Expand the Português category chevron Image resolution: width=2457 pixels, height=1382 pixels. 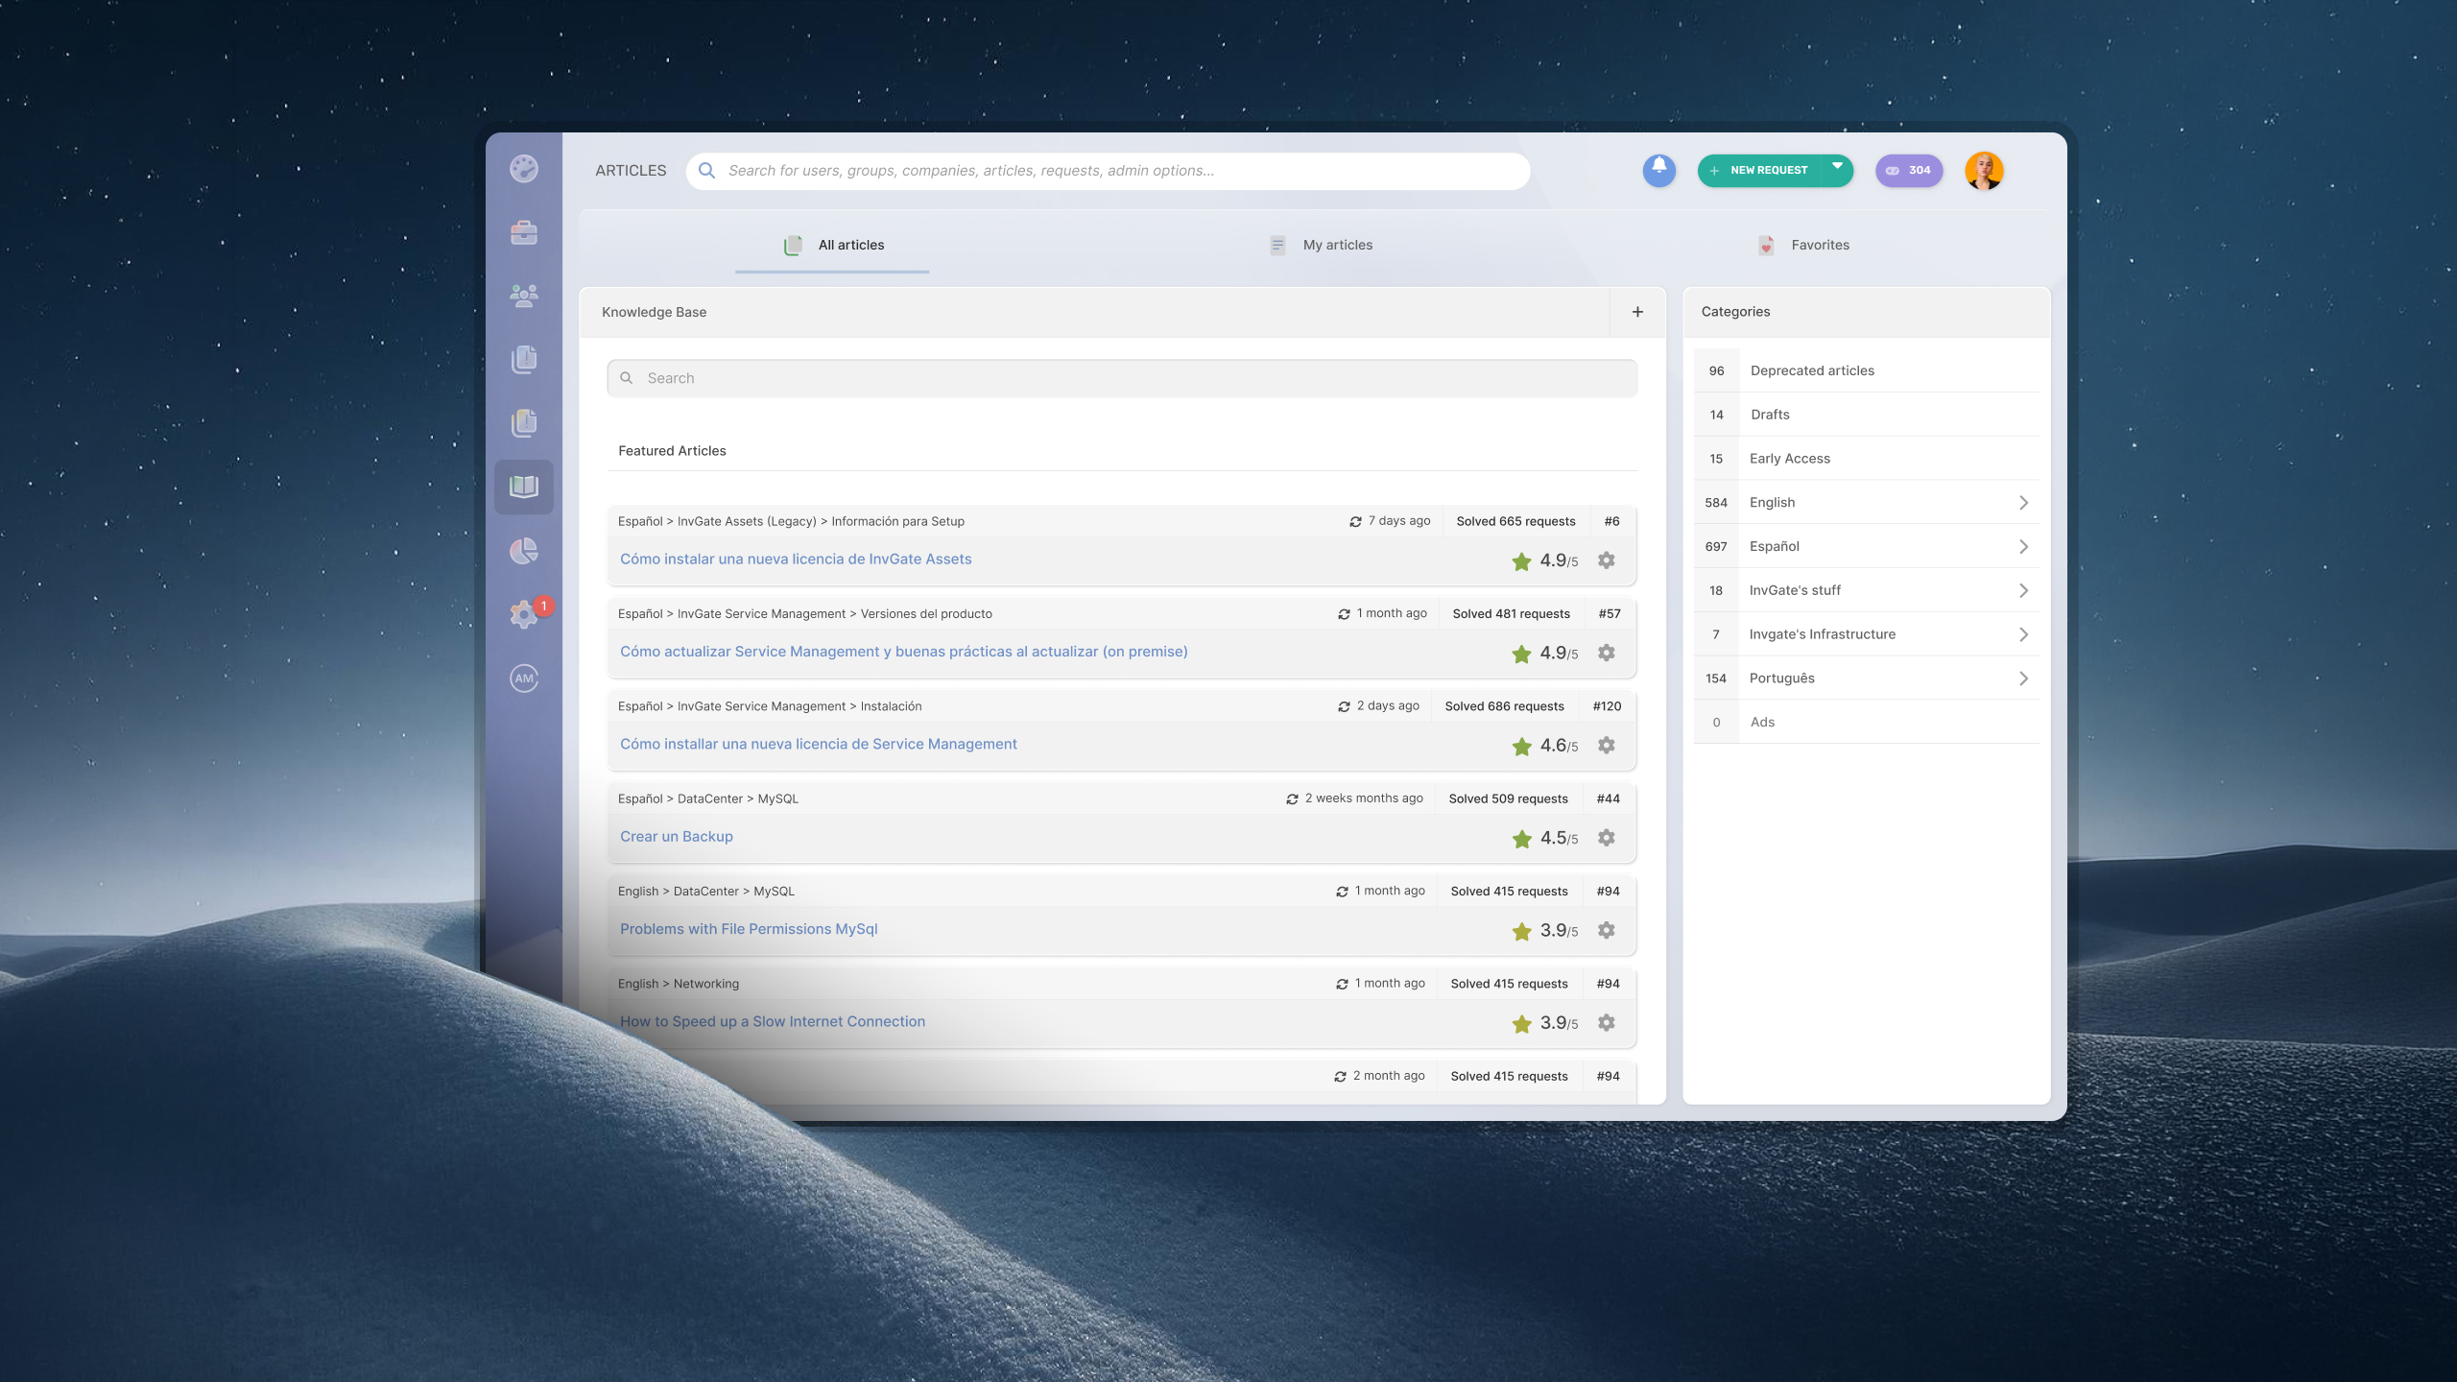click(x=2023, y=679)
